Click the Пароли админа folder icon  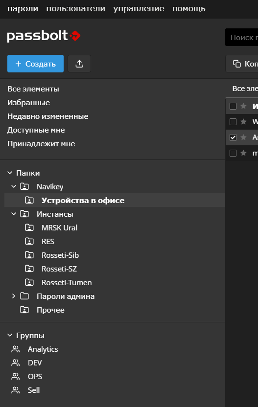[24, 296]
